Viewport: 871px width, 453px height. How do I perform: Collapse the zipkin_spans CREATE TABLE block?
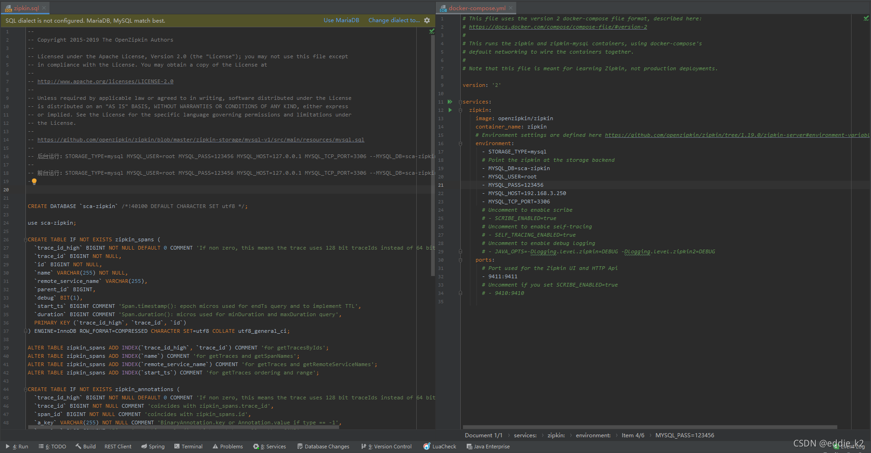(x=25, y=239)
